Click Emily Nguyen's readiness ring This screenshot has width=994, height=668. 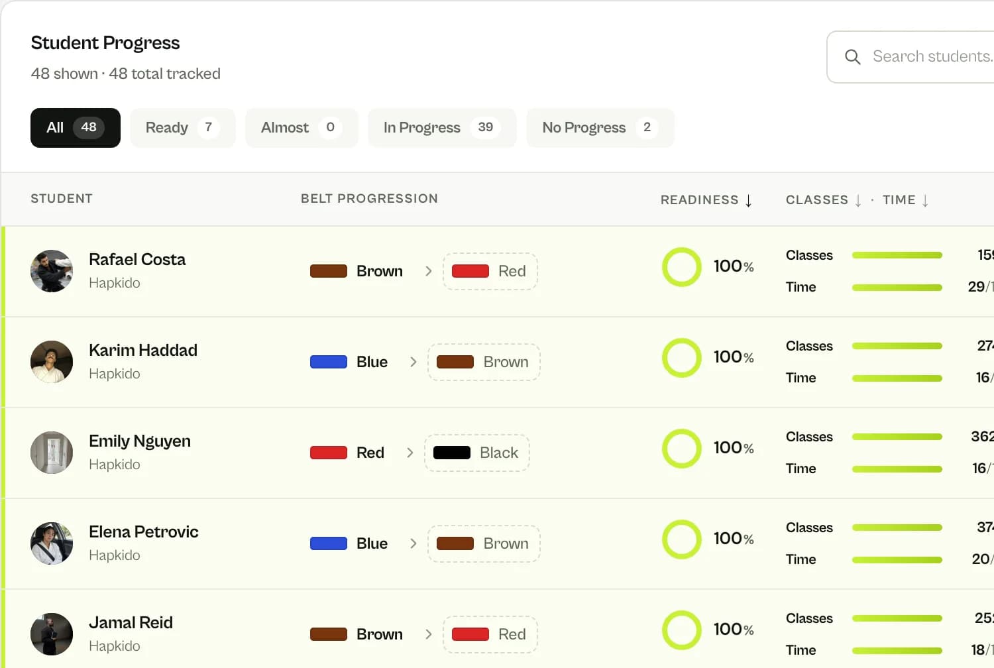682,449
